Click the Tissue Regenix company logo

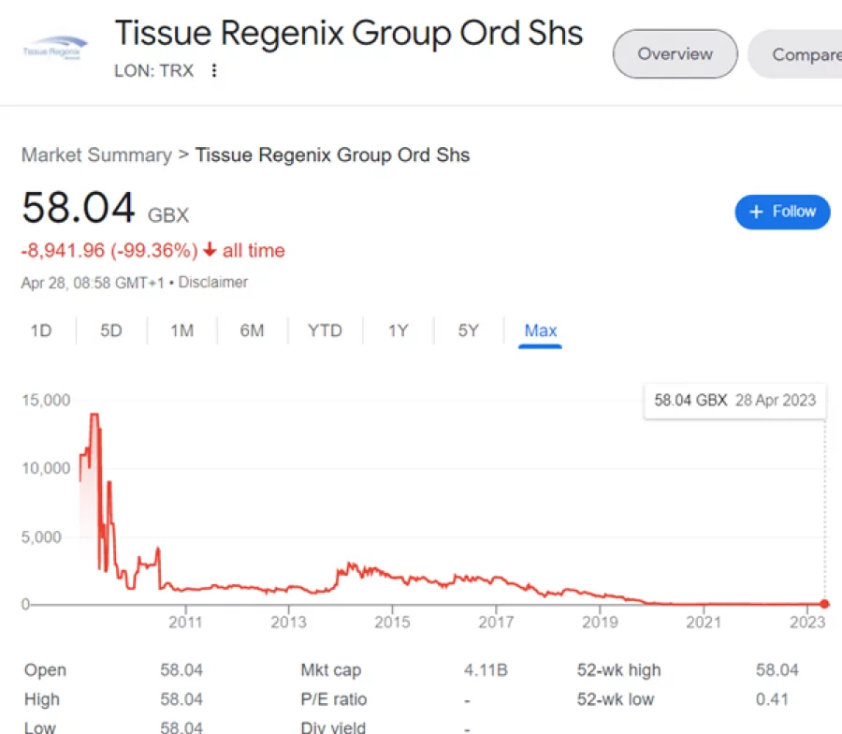(x=53, y=45)
